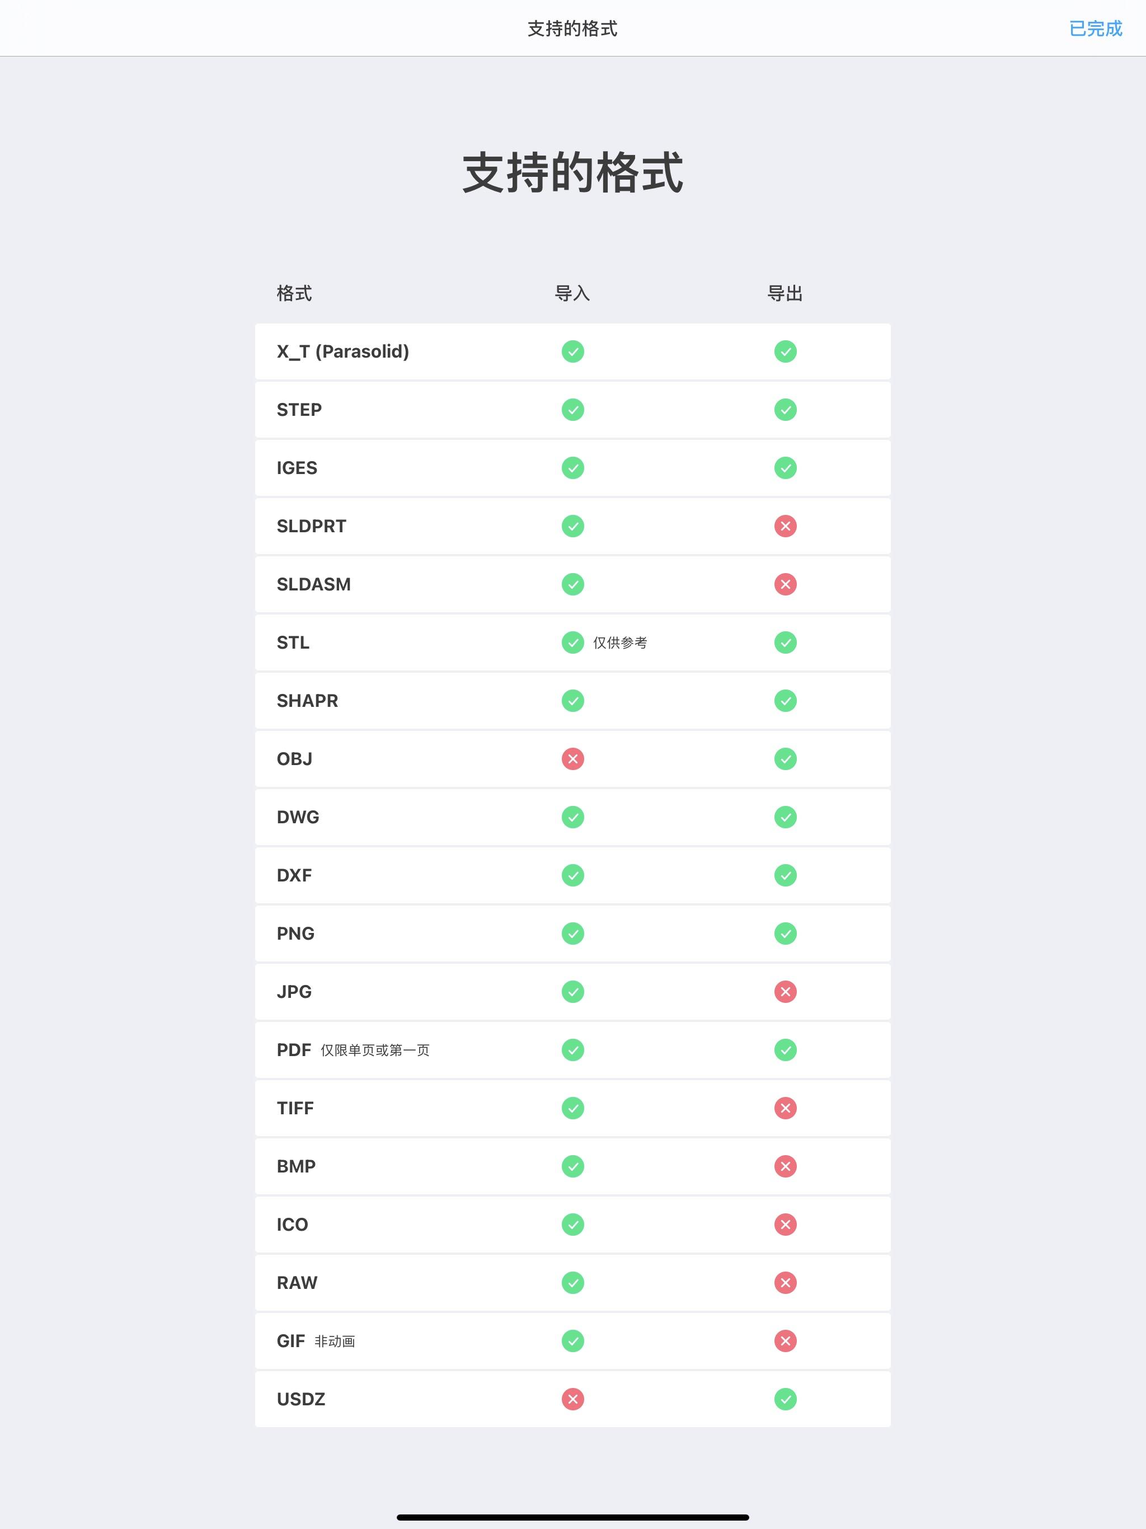Click the 仅供参考 note beside STL
This screenshot has height=1529, width=1146.
point(620,643)
